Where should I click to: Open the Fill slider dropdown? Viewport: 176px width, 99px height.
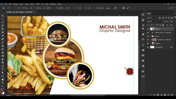pos(175,25)
